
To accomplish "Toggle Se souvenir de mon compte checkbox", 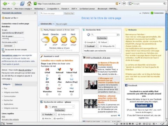I will (3, 50).
